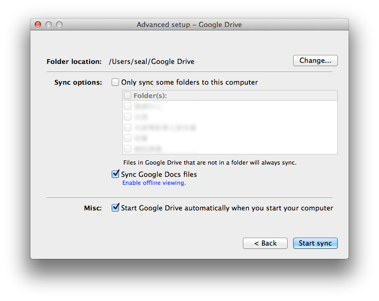The height and width of the screenshot is (301, 379).
Task: Uncheck Sync Google Docs files
Action: pos(115,174)
